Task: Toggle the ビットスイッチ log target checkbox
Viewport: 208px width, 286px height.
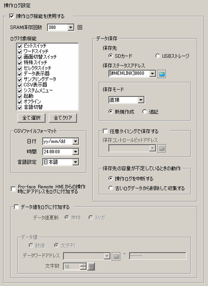Action: click(x=20, y=46)
